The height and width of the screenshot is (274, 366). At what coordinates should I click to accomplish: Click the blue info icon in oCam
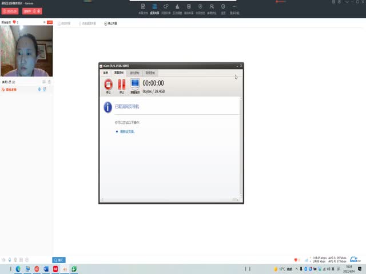coord(108,107)
